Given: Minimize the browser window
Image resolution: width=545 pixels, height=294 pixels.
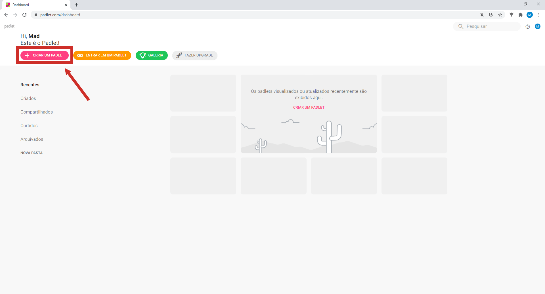Looking at the screenshot, I should click(x=512, y=4).
